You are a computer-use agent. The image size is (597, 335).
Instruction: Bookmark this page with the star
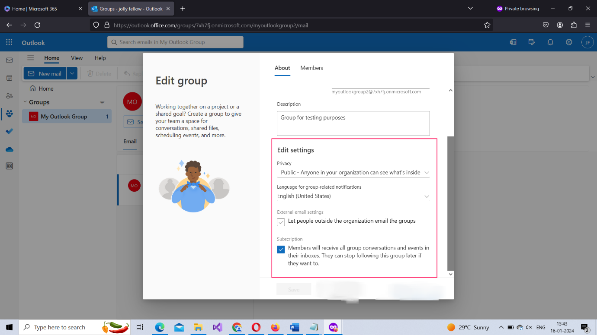487,25
